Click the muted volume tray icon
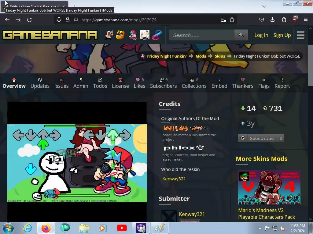The height and width of the screenshot is (234, 313). 282,228
